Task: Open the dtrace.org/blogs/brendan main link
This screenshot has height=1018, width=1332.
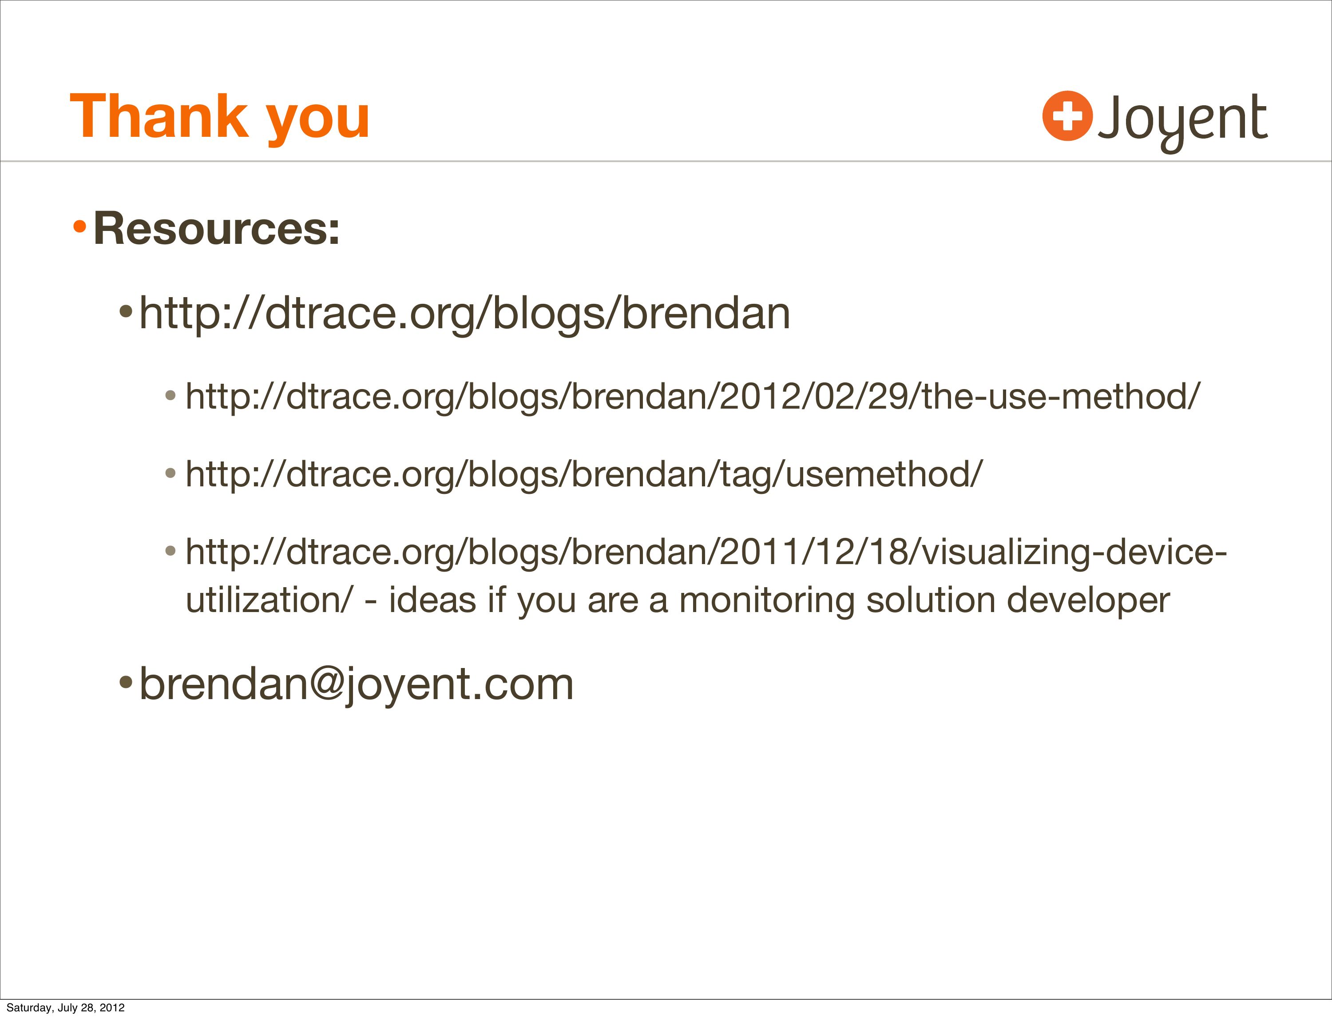Action: click(464, 314)
